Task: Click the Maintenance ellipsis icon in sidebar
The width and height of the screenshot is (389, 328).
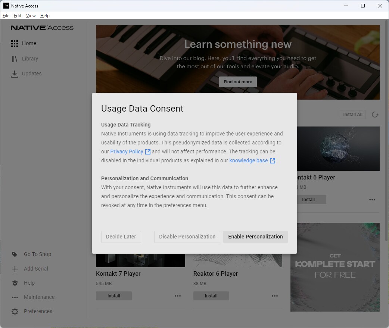Action: [15, 297]
